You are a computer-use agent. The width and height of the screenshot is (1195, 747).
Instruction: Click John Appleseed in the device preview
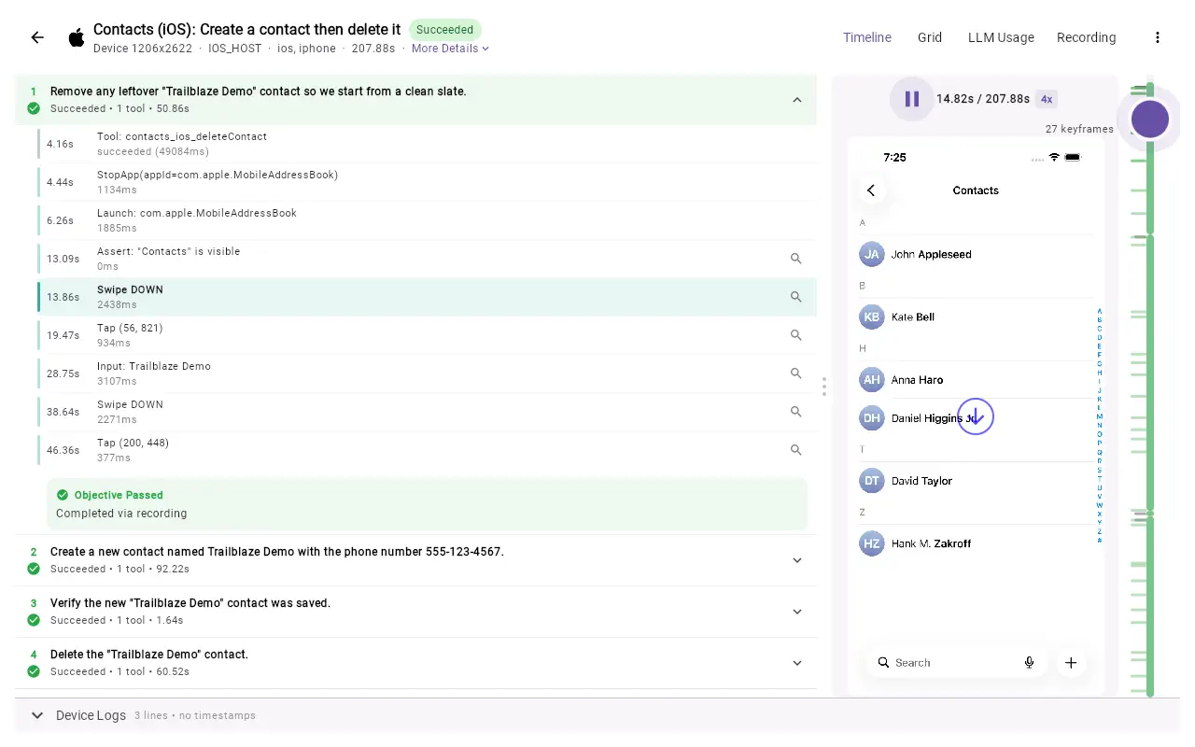coord(931,254)
